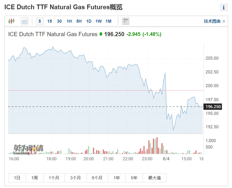Open the news panel icon in toolbar
Screen dimensions: 232x188
point(126,21)
